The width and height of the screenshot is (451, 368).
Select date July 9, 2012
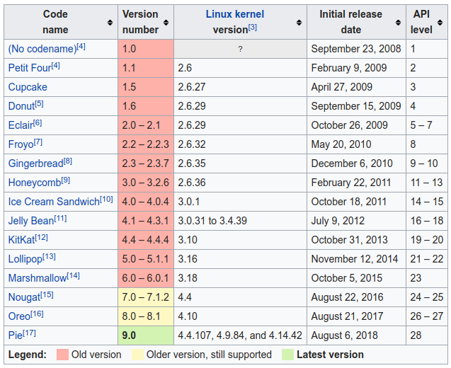tap(338, 221)
